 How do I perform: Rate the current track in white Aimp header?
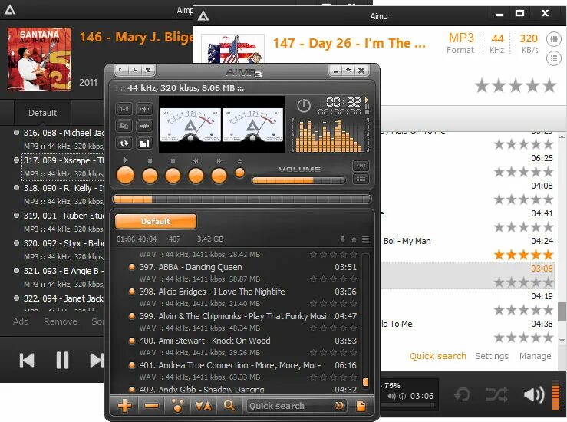pyautogui.click(x=516, y=86)
